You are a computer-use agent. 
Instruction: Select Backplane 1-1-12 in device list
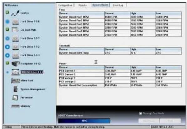(31, 64)
